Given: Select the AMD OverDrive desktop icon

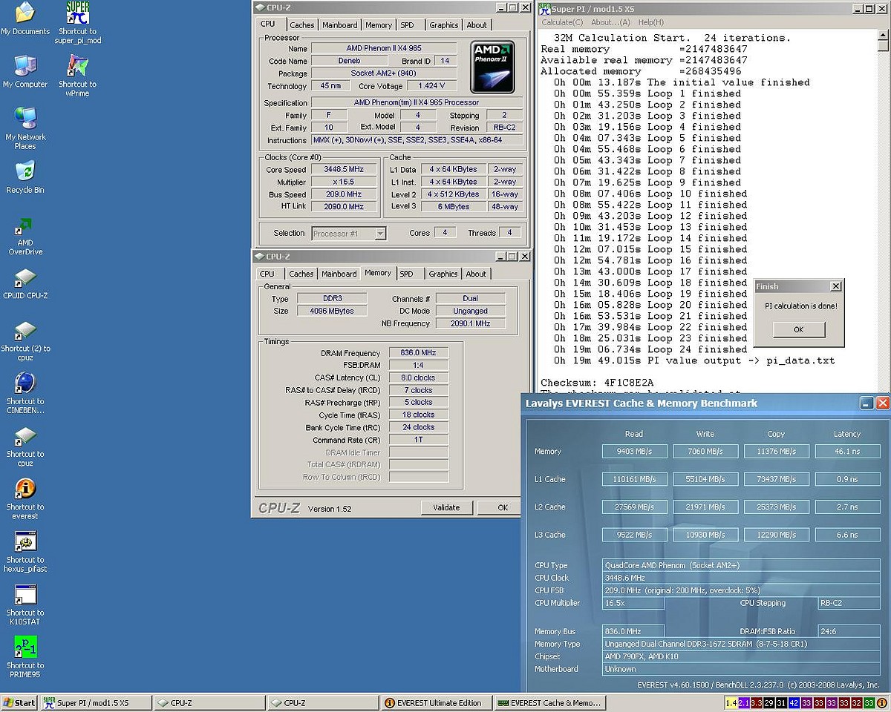Looking at the screenshot, I should click(25, 235).
